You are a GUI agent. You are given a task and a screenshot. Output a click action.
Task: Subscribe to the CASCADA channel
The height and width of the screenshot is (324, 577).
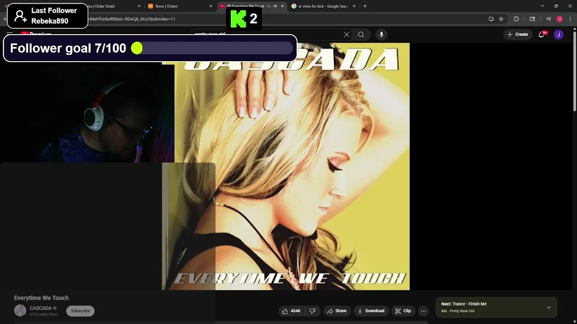[x=80, y=311]
